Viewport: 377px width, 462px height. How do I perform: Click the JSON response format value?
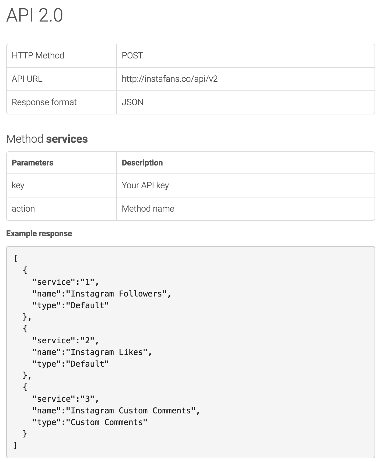point(133,102)
